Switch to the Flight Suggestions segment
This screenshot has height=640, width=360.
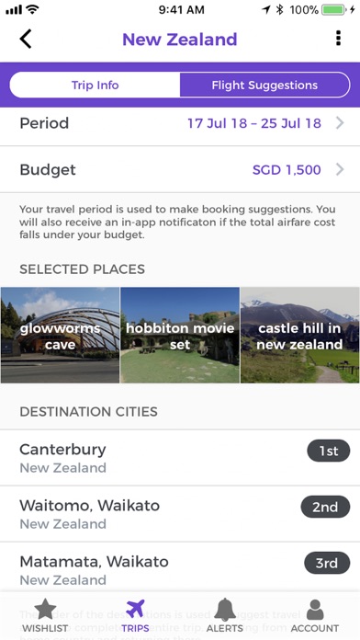pyautogui.click(x=264, y=86)
